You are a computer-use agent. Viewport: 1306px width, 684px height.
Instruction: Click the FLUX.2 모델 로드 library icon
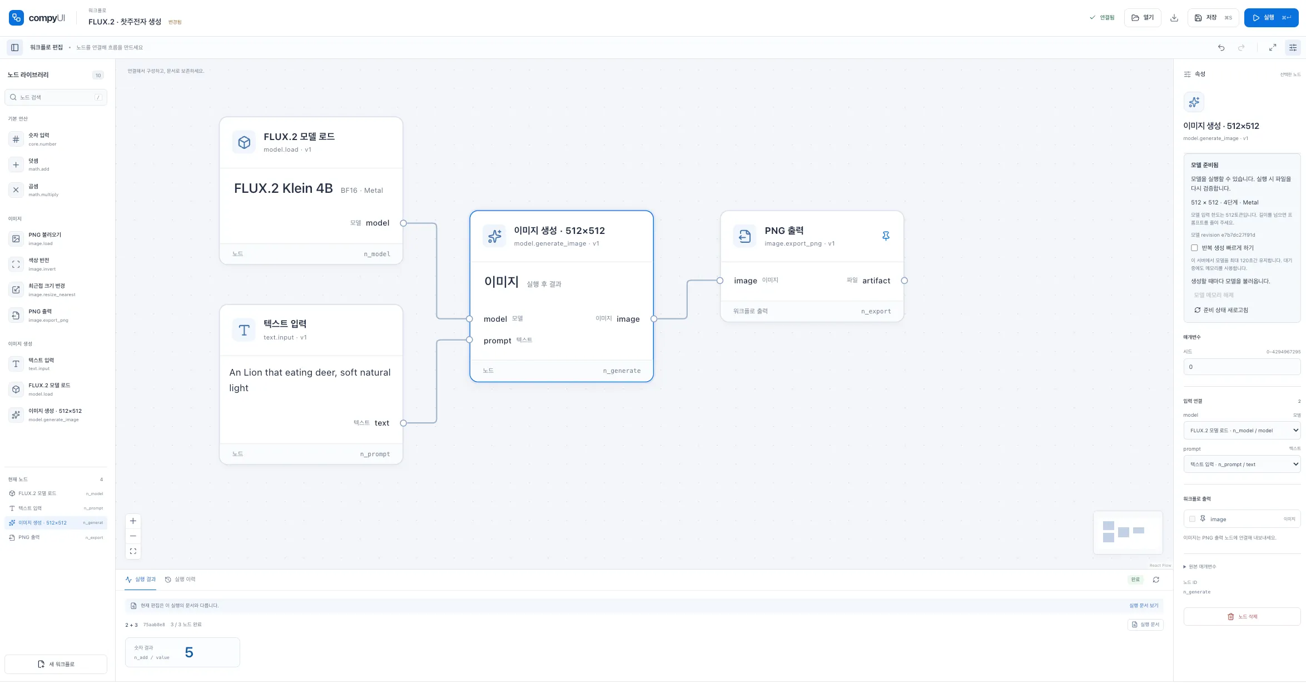16,390
